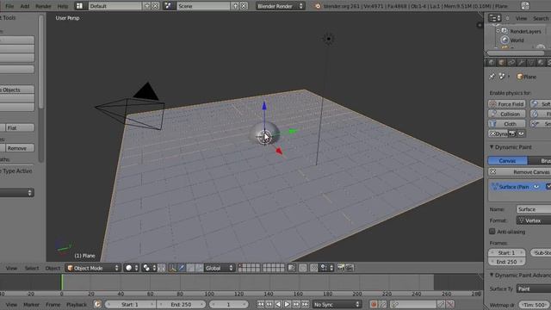Click the OpenGL render image icon
551x310 pixels.
point(341,268)
